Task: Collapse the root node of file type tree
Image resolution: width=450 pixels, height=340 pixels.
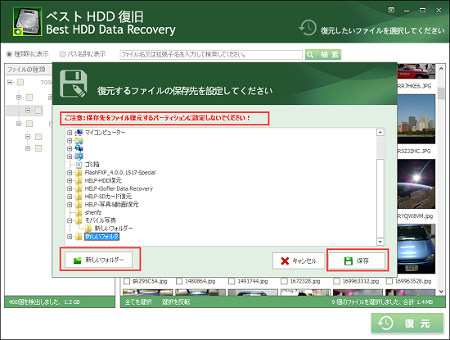Action: (10, 83)
